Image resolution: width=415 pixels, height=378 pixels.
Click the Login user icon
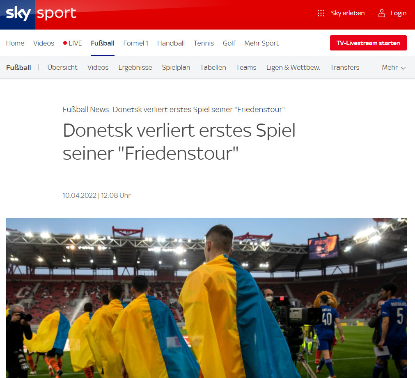pos(382,13)
